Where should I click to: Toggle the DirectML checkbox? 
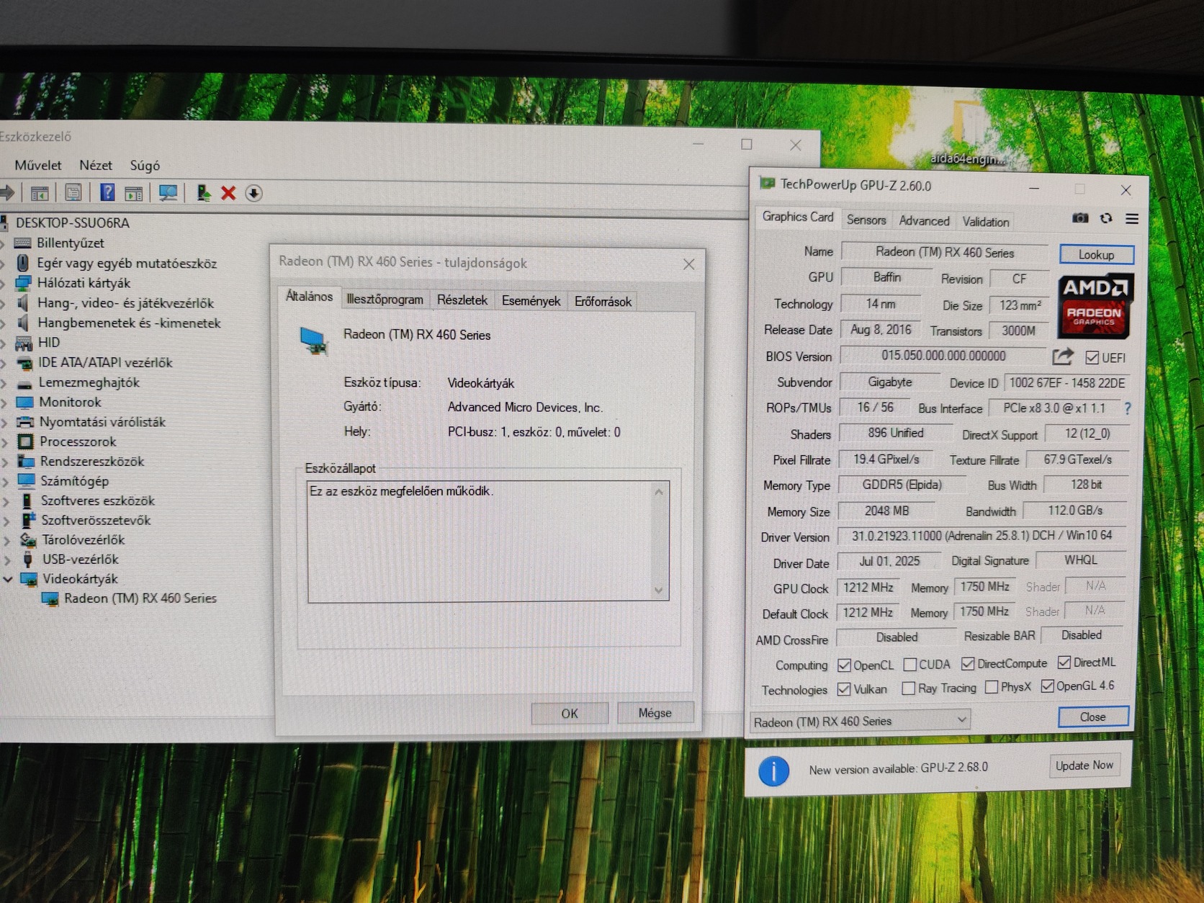[1064, 662]
